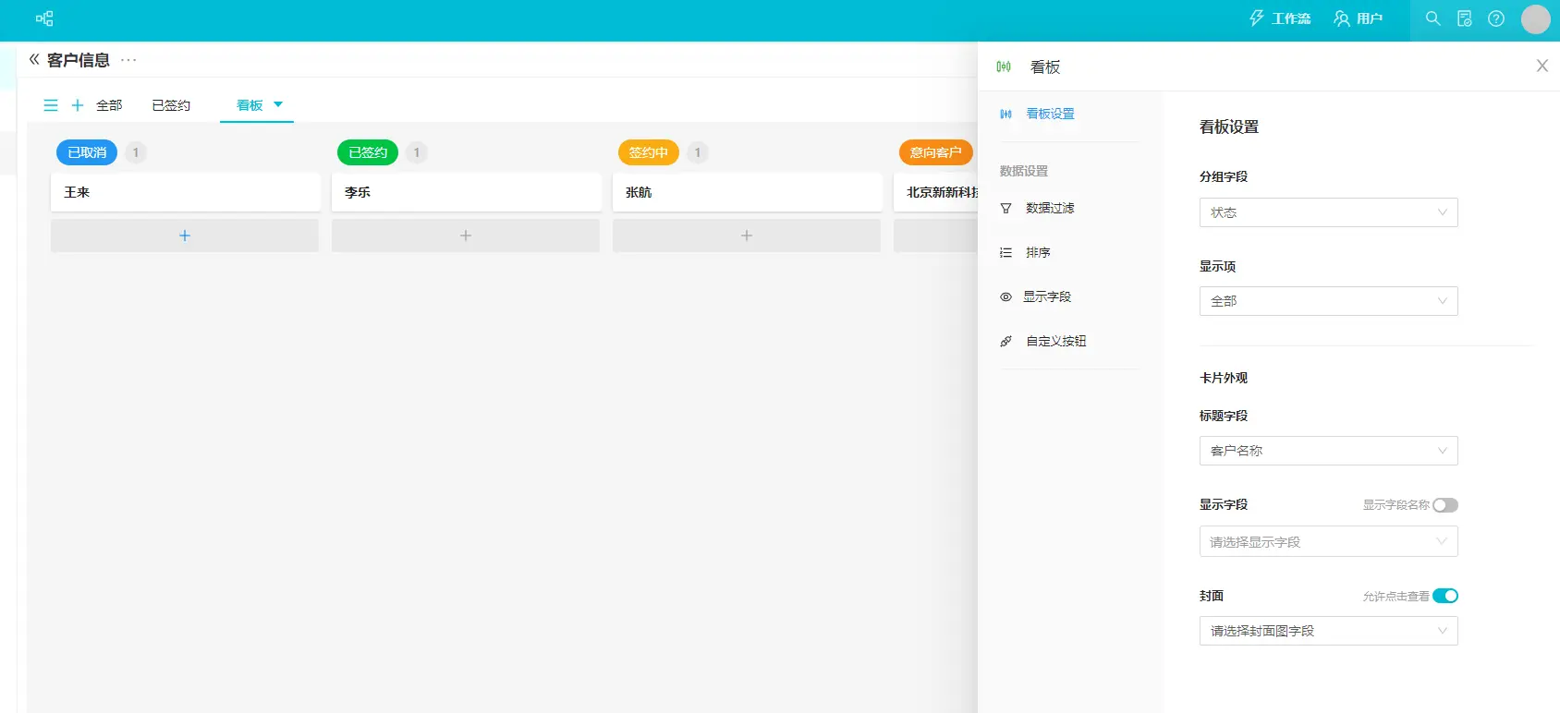Screen dimensions: 1560x713
Task: Click the 数据过滤 funnel icon
Action: click(x=1005, y=209)
